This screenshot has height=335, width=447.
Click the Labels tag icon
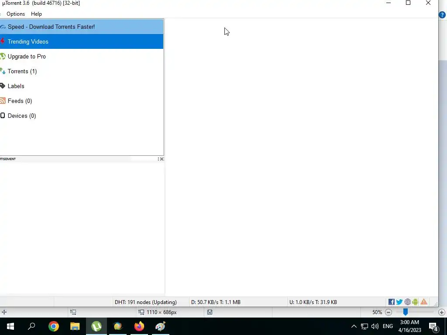click(x=3, y=86)
